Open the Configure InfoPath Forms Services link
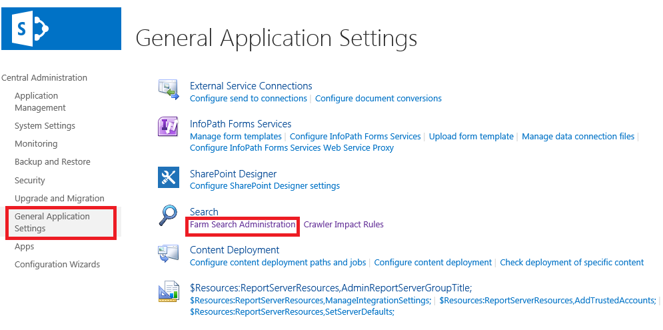 coord(355,136)
